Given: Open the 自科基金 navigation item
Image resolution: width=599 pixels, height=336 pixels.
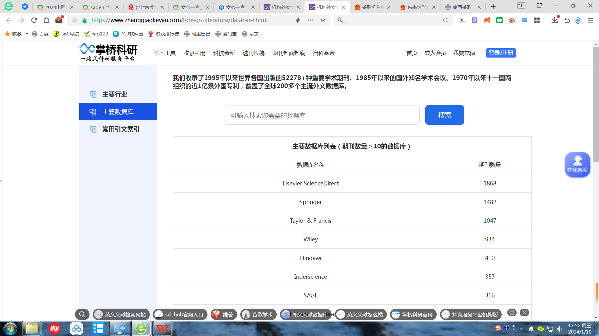Looking at the screenshot, I should click(324, 53).
